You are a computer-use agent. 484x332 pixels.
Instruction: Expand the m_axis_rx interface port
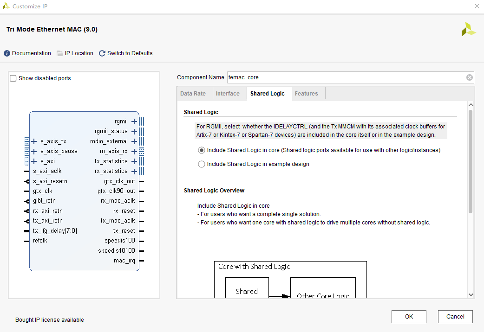[x=134, y=151]
